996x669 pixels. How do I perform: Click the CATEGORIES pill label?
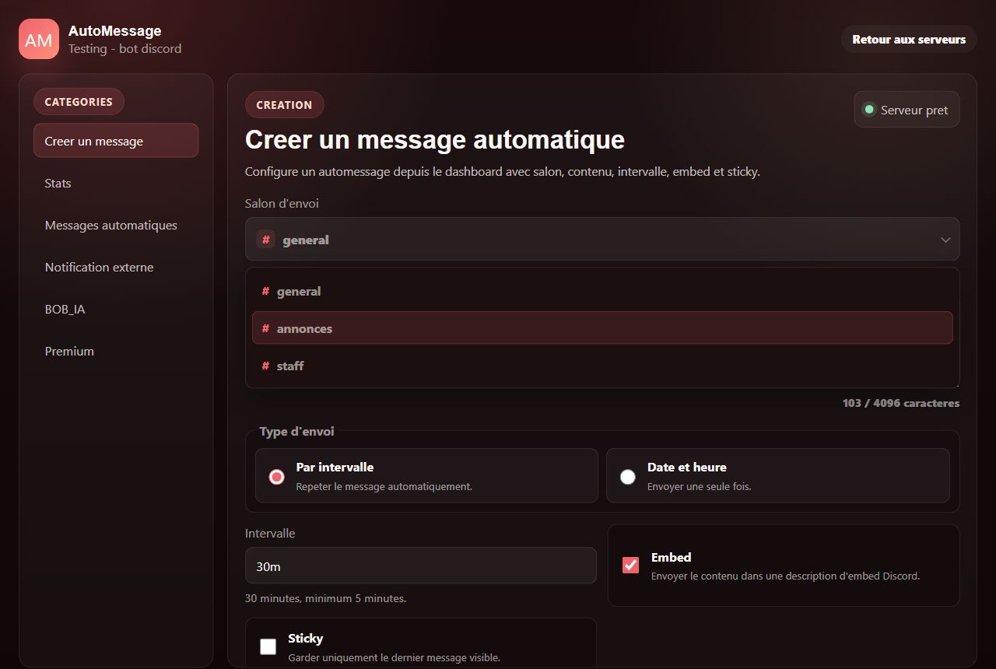(x=79, y=102)
